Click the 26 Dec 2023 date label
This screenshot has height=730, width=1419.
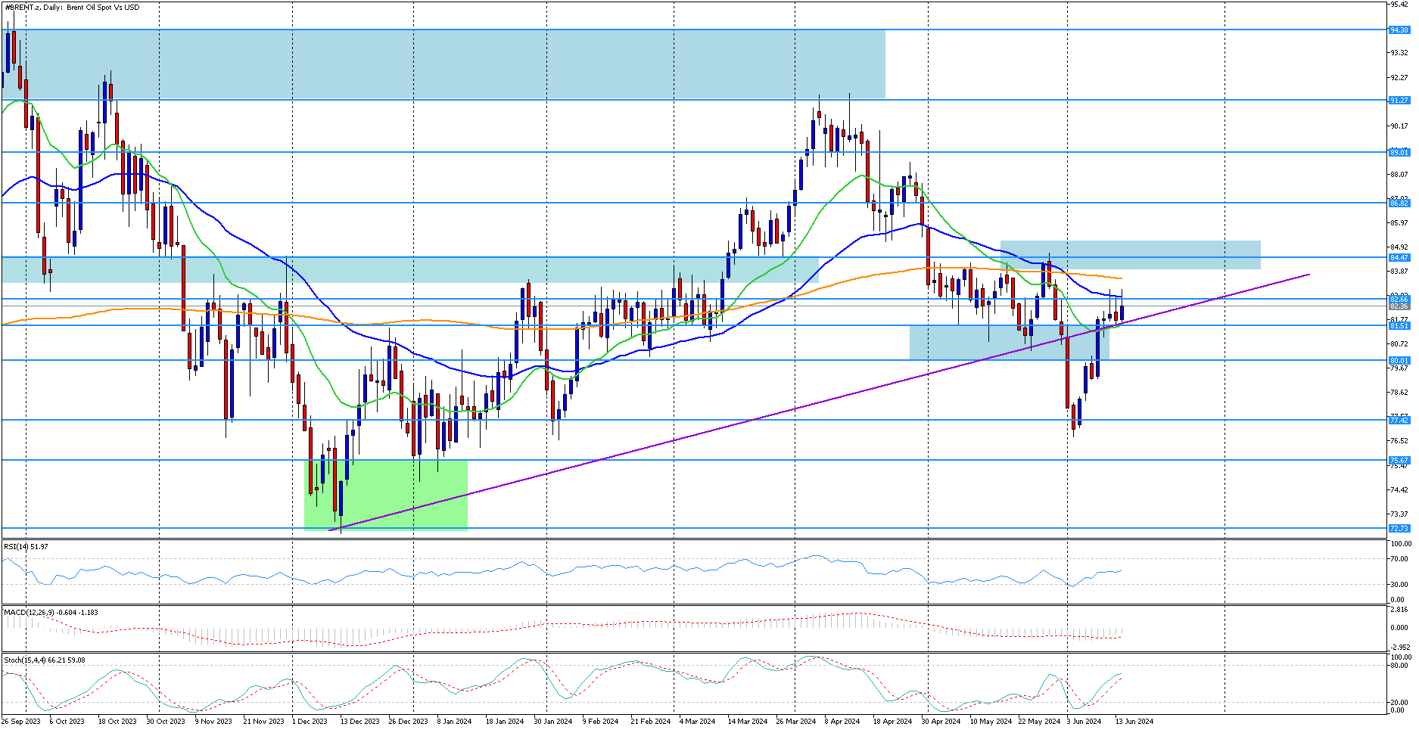[408, 721]
